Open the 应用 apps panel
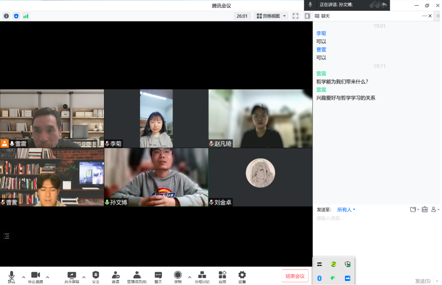This screenshot has height=285, width=442. [222, 276]
